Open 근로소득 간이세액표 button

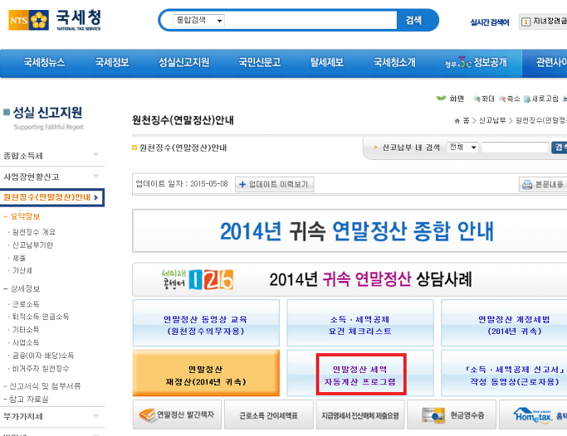269,414
